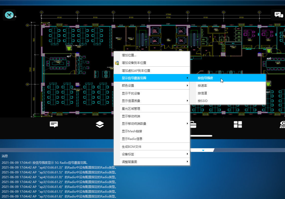This screenshot has height=199, width=285.
Task: Click the toolbox icon in the bottom toolbar
Action: (193, 124)
